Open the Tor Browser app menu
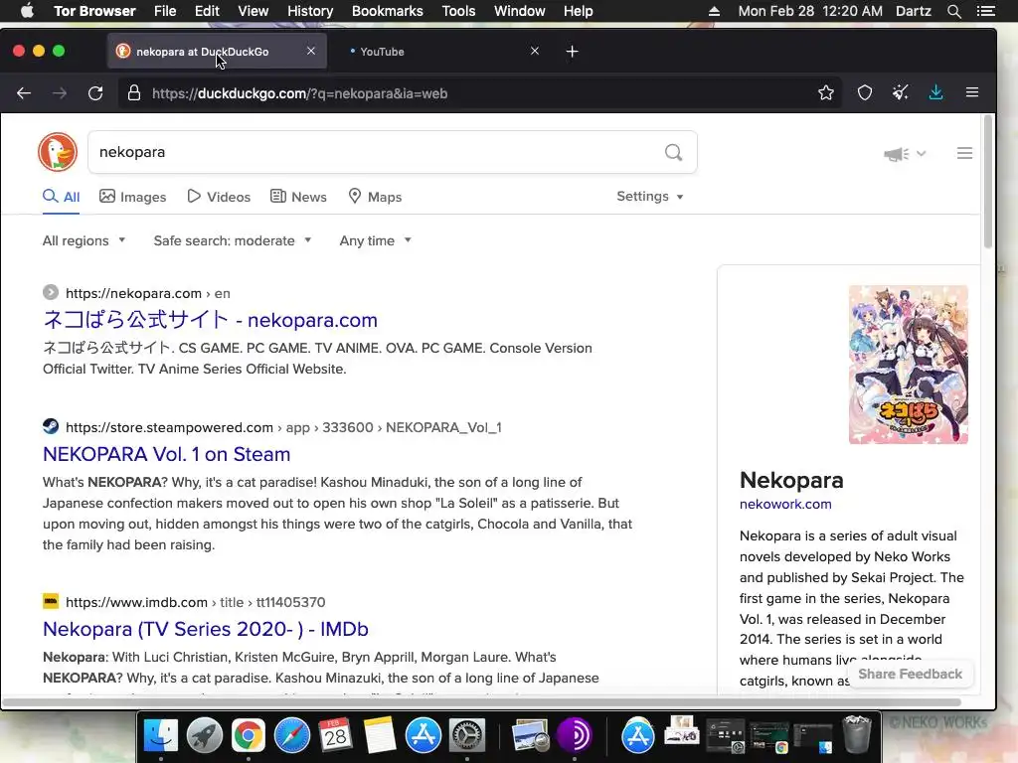1018x763 pixels. click(94, 11)
